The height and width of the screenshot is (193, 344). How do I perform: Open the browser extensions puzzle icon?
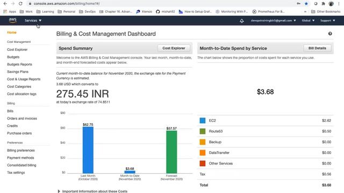[324, 4]
